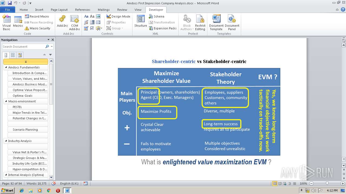Collapse Industry Analysis heading

(6, 141)
